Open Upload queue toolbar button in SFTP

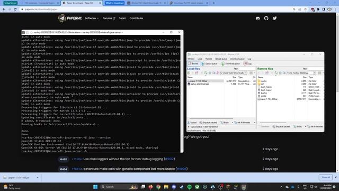pyautogui.click(x=209, y=64)
